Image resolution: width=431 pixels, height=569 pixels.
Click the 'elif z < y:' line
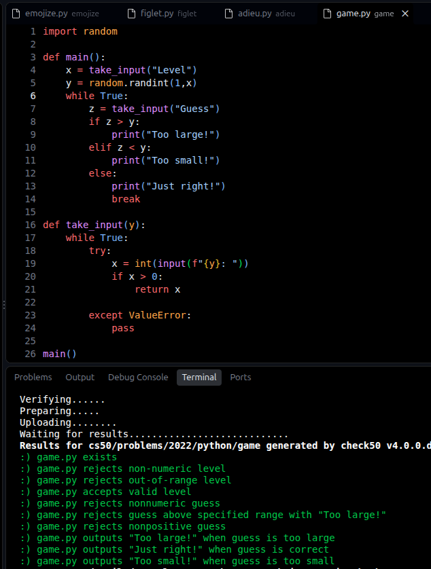pos(120,148)
